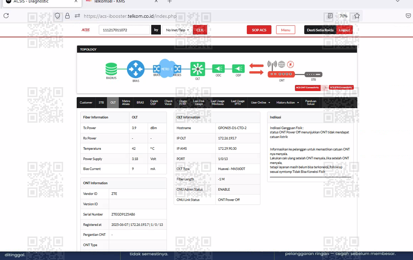Close the ACSIS - Diagnostic tab

tap(76, 1)
